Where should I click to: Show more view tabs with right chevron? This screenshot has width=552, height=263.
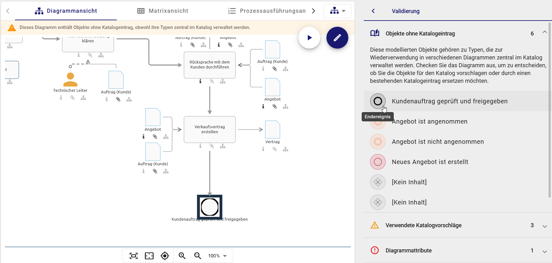pyautogui.click(x=314, y=11)
